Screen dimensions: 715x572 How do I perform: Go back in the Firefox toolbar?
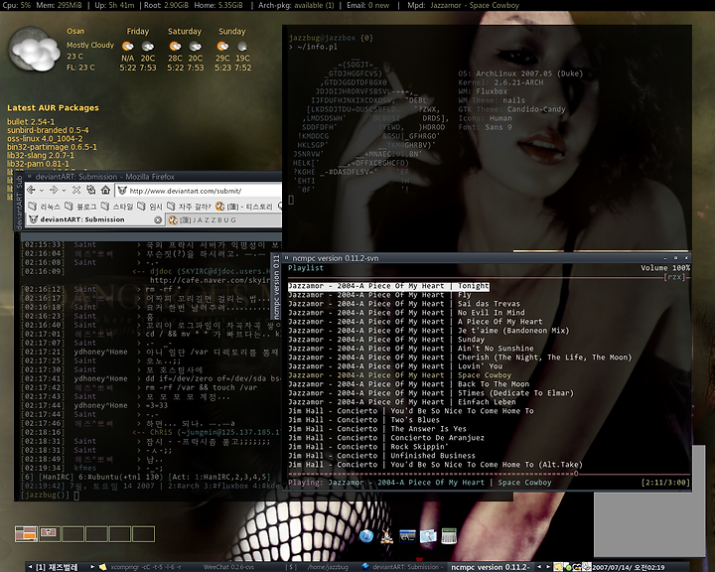tap(31, 190)
